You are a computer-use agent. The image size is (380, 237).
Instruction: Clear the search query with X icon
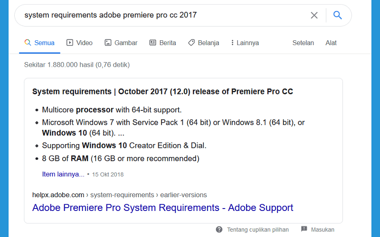click(x=314, y=15)
